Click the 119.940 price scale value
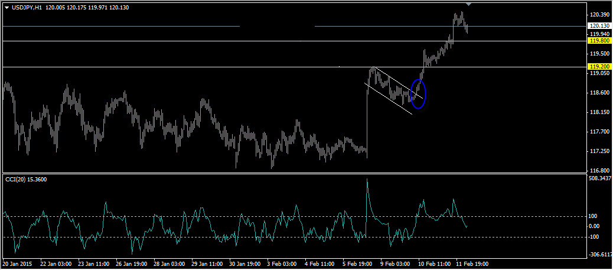This screenshot has height=270, width=613. click(599, 34)
